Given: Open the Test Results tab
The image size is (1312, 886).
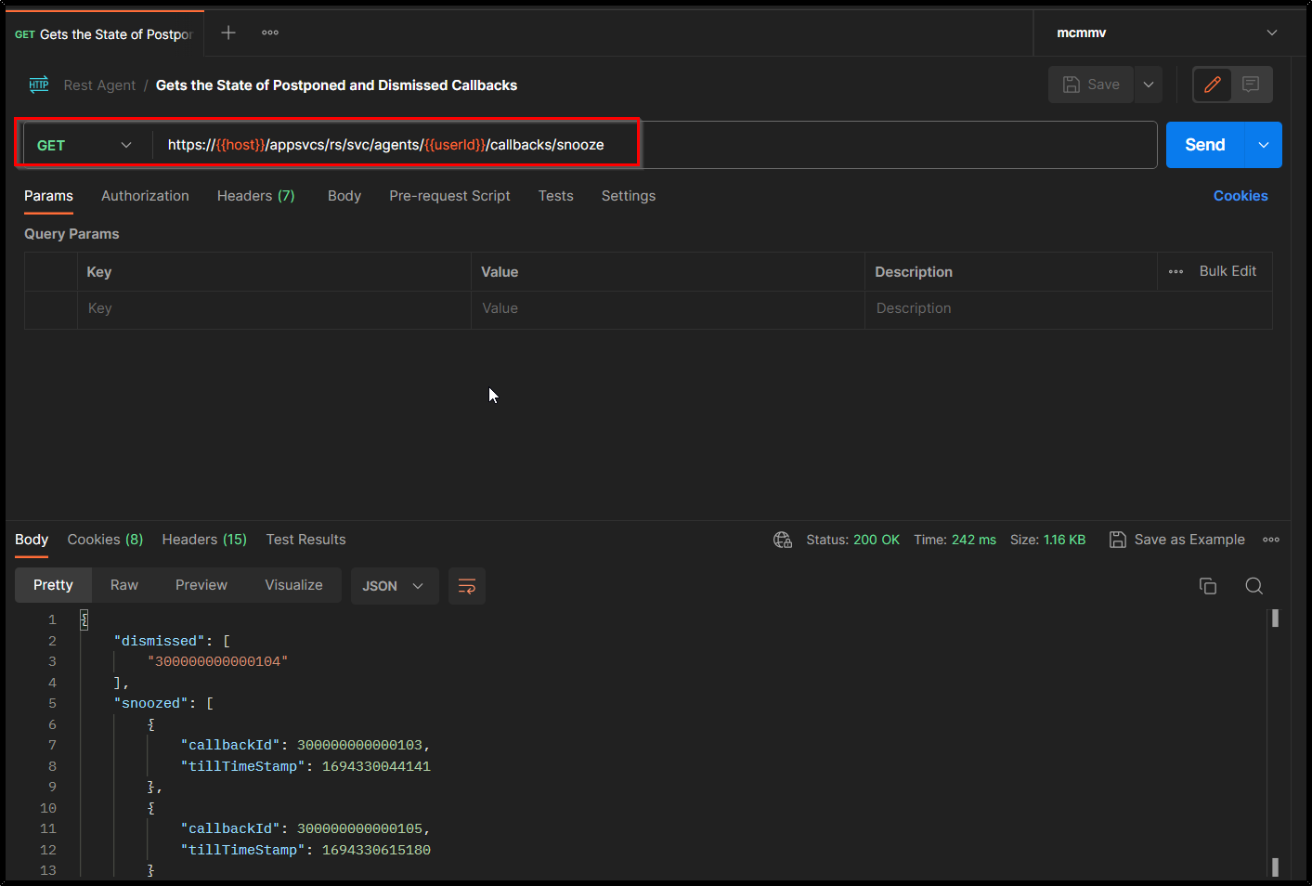Looking at the screenshot, I should tap(305, 540).
